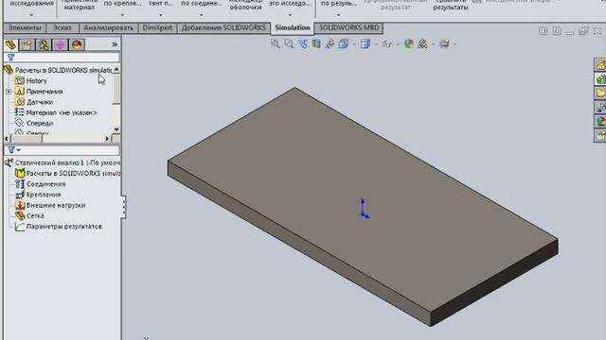Switch to the DimXpert tab
The height and width of the screenshot is (340, 606).
click(157, 27)
